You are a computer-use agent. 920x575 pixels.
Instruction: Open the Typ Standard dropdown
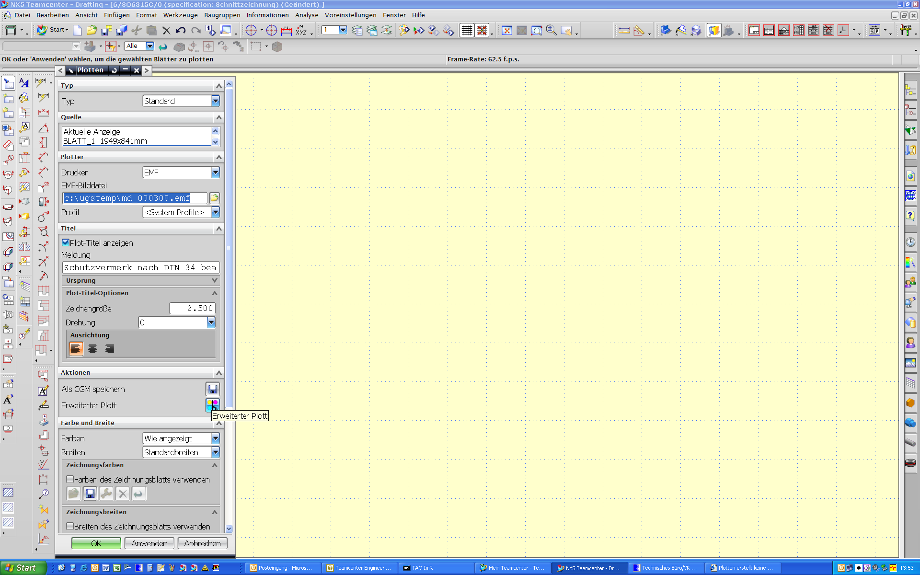215,101
